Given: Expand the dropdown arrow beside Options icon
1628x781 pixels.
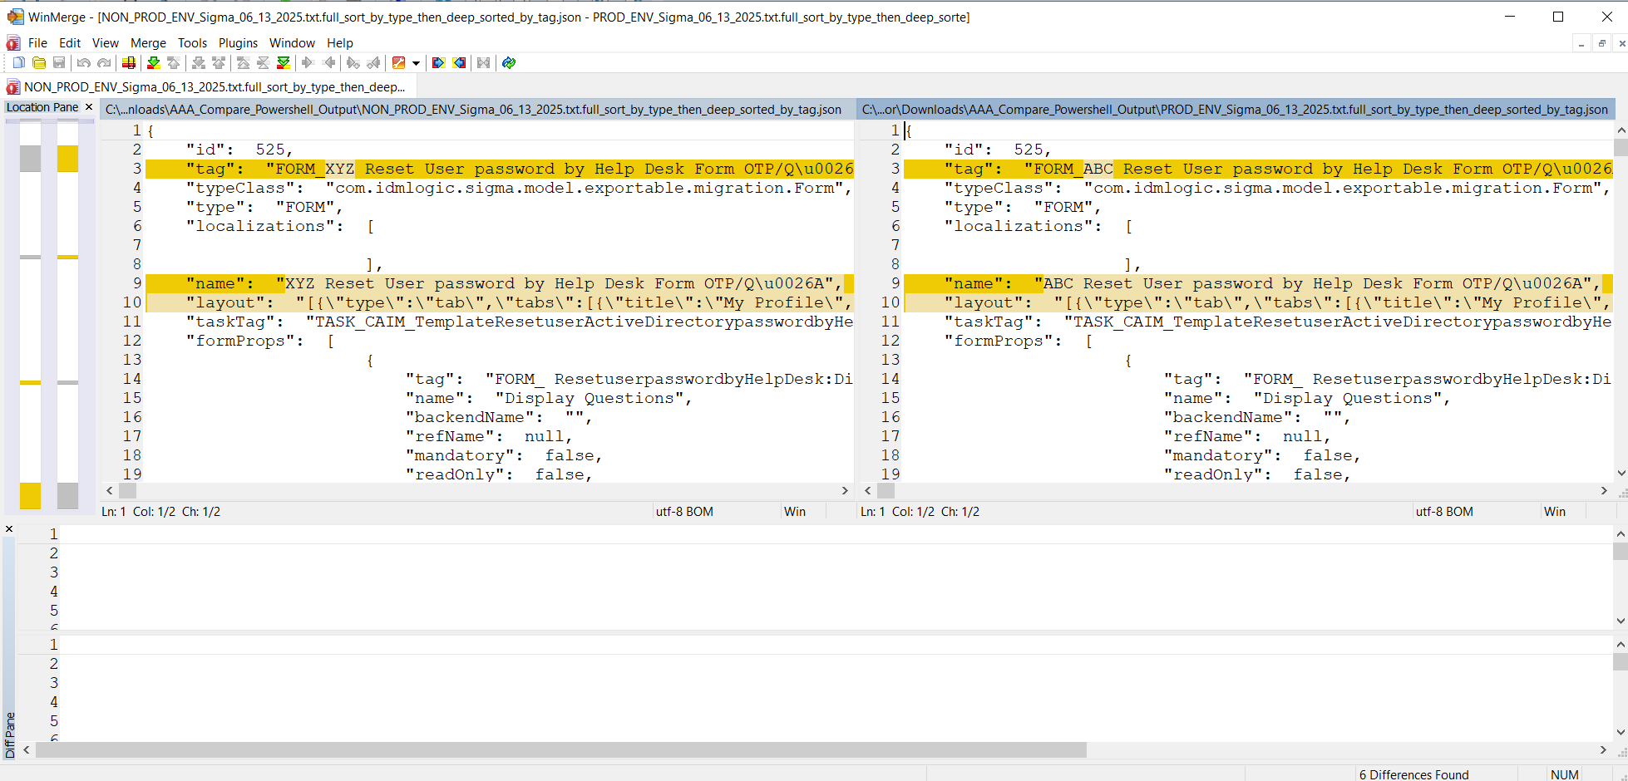Looking at the screenshot, I should [416, 63].
